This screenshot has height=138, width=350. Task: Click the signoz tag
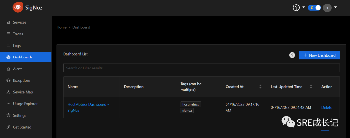point(187,111)
